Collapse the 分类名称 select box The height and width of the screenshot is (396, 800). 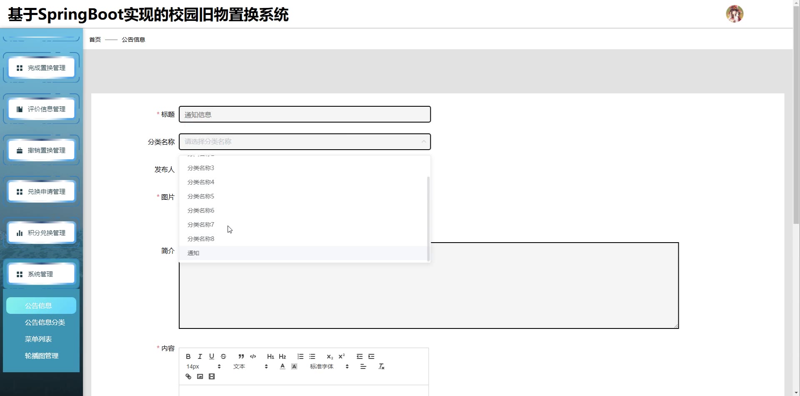305,142
